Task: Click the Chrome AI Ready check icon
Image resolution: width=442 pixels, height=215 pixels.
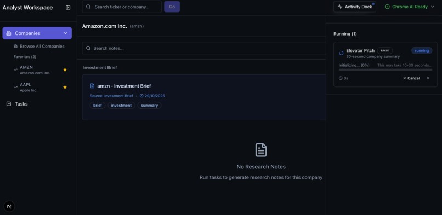Action: pos(387,7)
